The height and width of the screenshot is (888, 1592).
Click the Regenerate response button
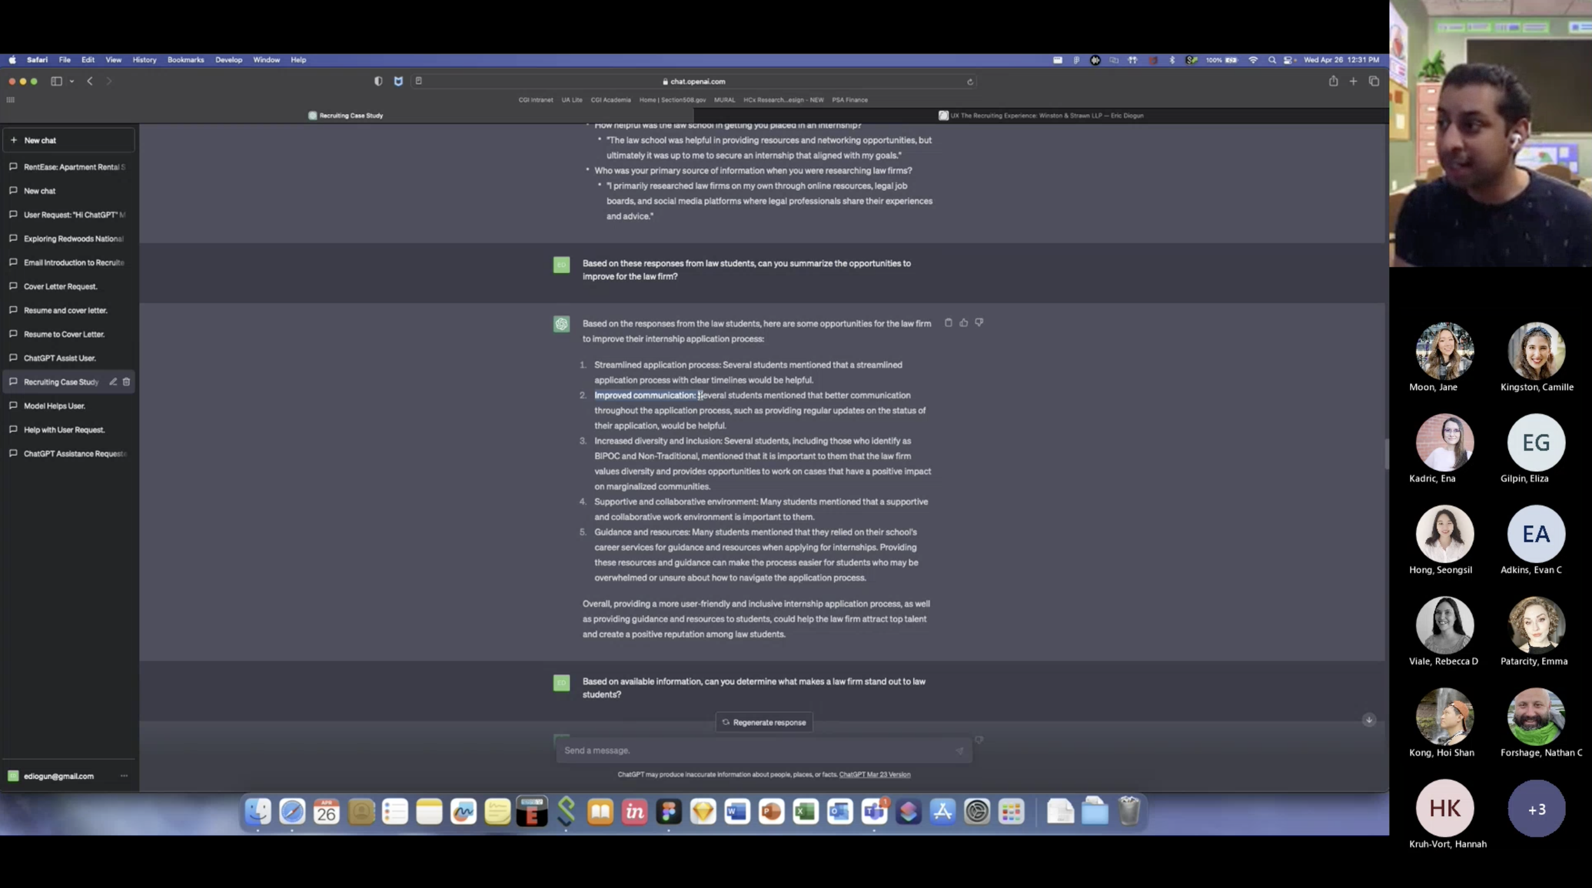tap(764, 722)
